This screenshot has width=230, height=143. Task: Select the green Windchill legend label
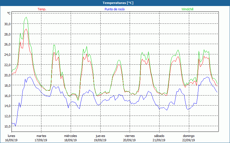pyautogui.click(x=187, y=9)
